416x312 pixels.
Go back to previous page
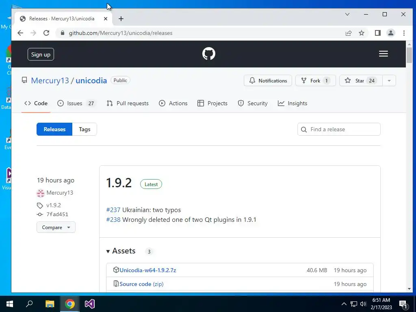pyautogui.click(x=20, y=33)
